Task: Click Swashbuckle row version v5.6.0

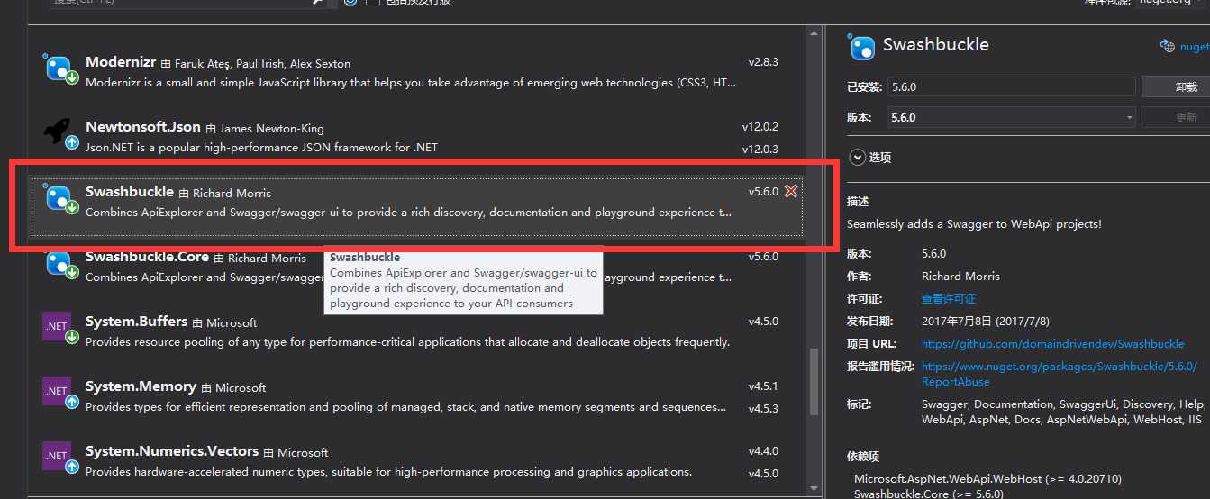Action: 763,192
